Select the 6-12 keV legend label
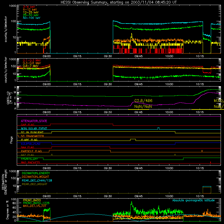 tap(30, 10)
